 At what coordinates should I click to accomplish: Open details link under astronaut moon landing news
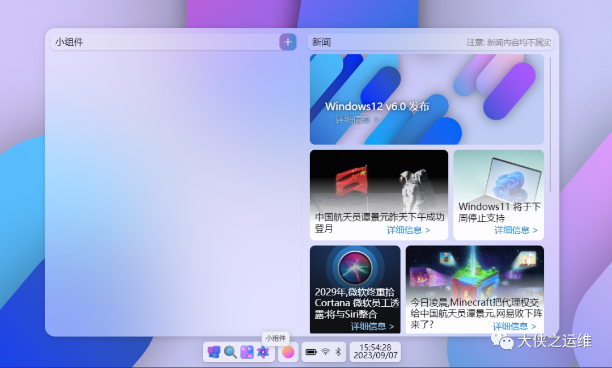coord(408,230)
